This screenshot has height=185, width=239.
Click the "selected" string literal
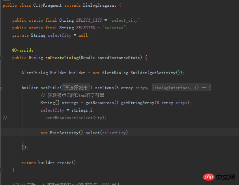[x=114, y=28]
